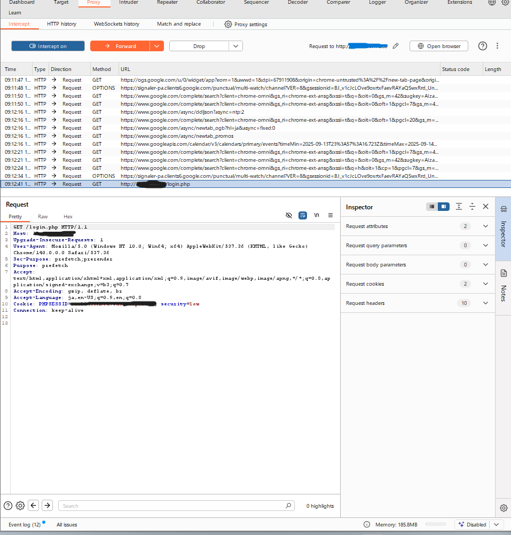
Task: Hide non-printable characters with the crossed-eye icon
Action: 288,215
